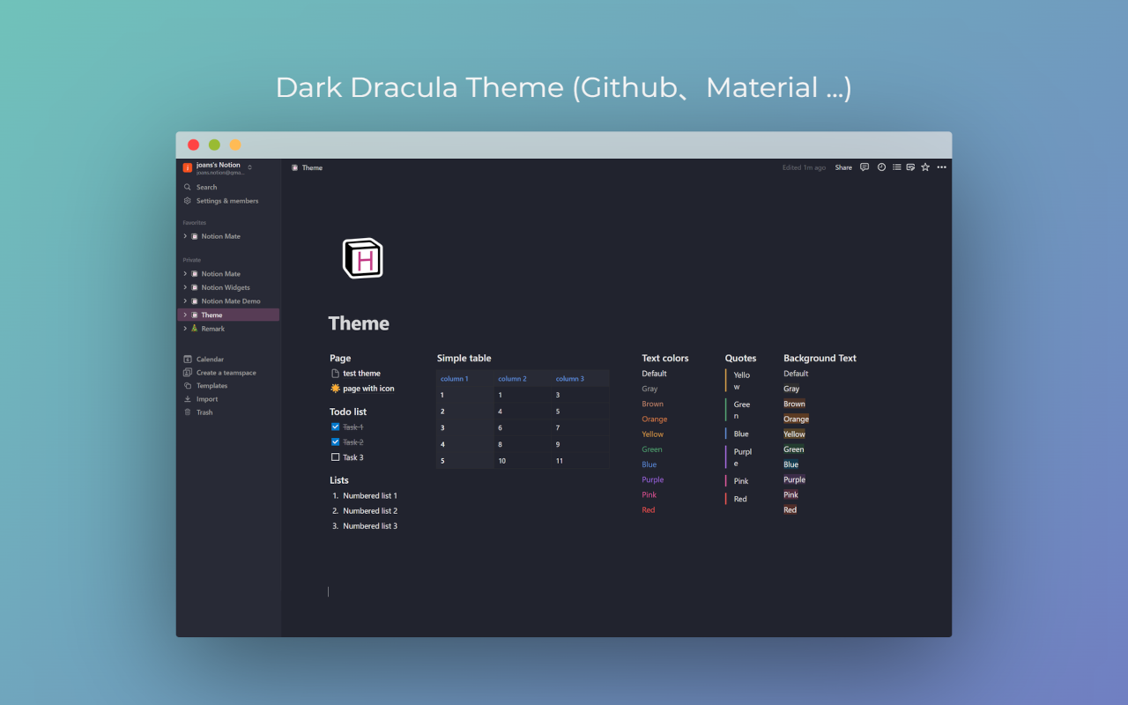The height and width of the screenshot is (705, 1128).
Task: Open the comments speech bubble icon
Action: click(x=865, y=167)
